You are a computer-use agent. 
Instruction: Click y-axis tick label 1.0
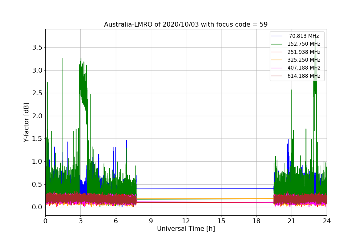pos(37,162)
